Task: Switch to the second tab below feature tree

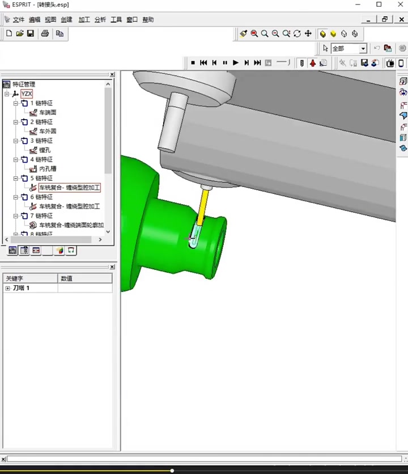Action: [24, 250]
